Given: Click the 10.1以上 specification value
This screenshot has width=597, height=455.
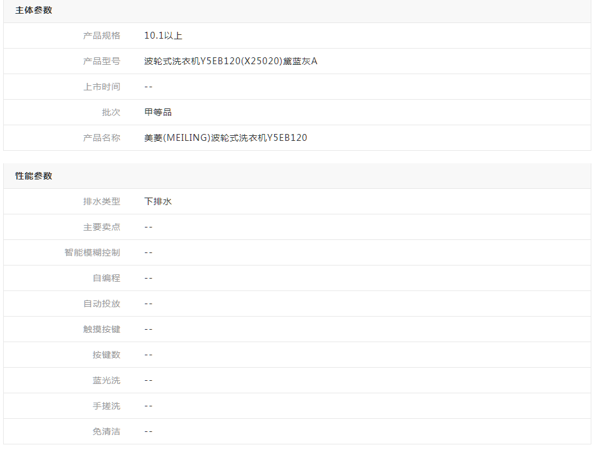Looking at the screenshot, I should [x=163, y=36].
